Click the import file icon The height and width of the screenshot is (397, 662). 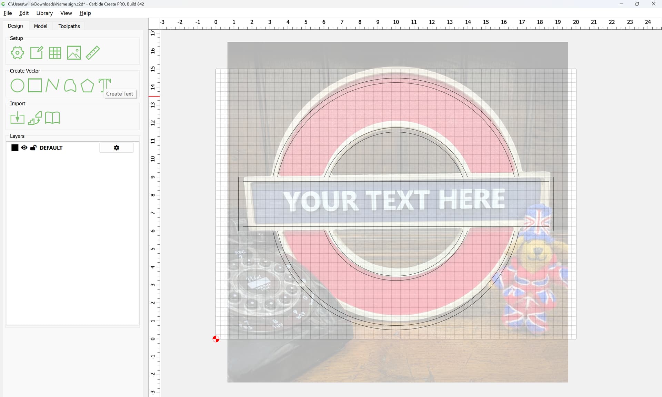[17, 118]
